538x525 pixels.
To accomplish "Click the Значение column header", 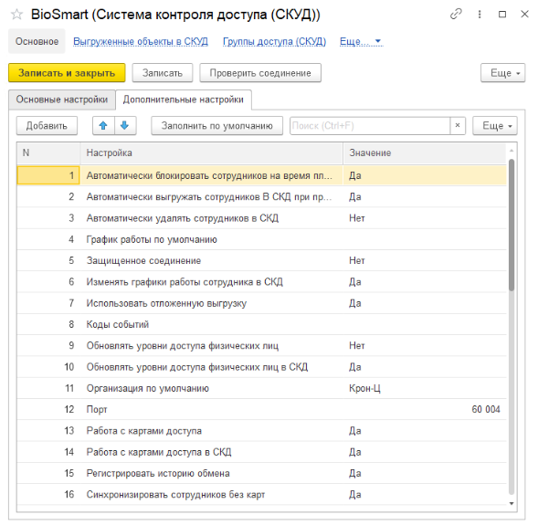I will click(x=425, y=153).
